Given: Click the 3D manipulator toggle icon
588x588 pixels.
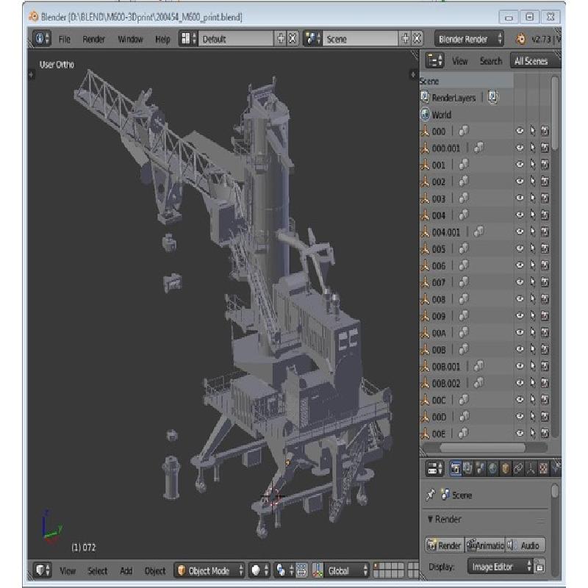Looking at the screenshot, I should click(x=318, y=570).
